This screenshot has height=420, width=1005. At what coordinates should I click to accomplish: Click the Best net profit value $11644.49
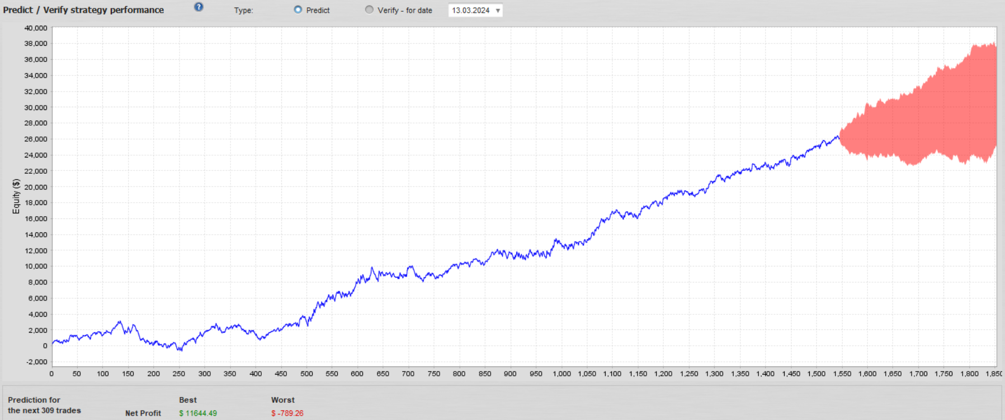tap(198, 413)
